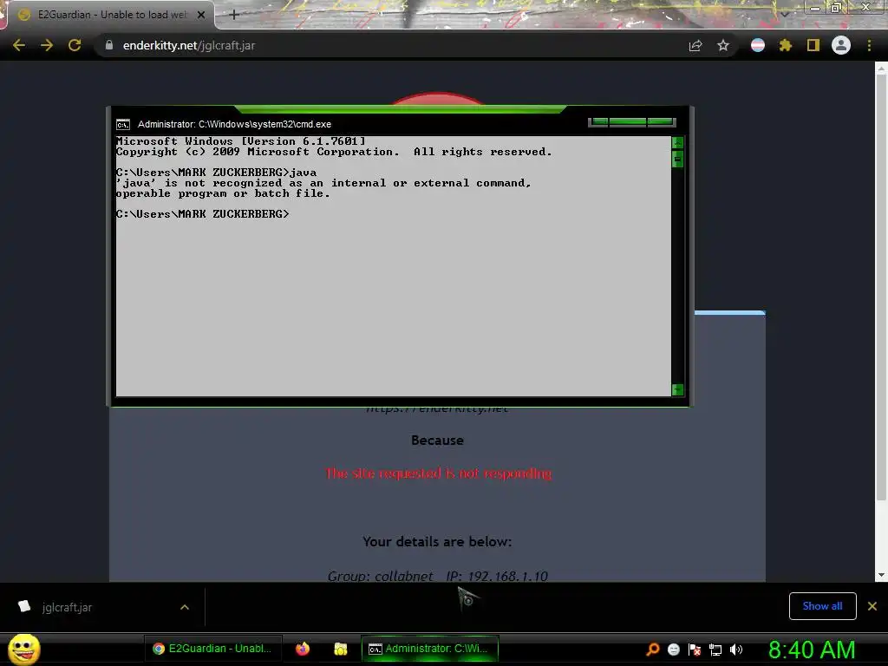The width and height of the screenshot is (888, 666).
Task: Click the orange search tray icon
Action: pyautogui.click(x=653, y=649)
